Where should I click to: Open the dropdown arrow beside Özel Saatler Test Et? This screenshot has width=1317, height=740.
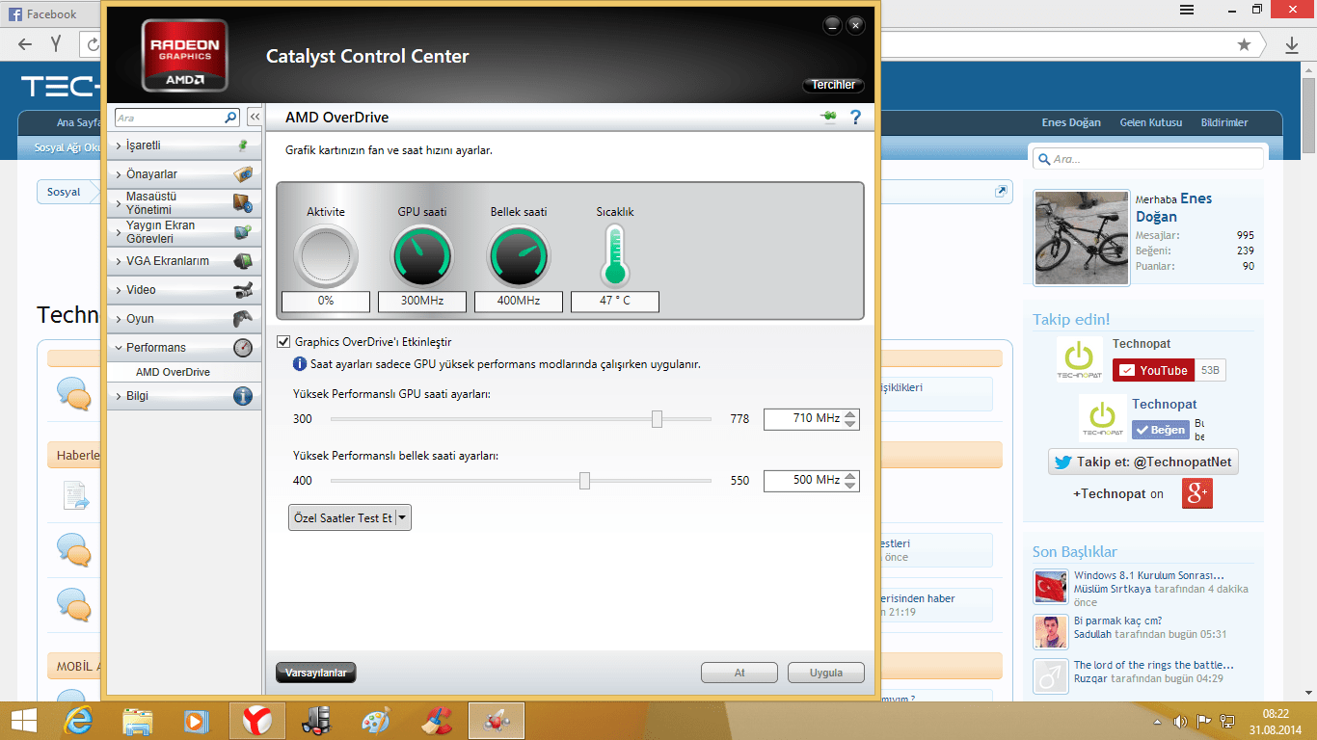(403, 518)
